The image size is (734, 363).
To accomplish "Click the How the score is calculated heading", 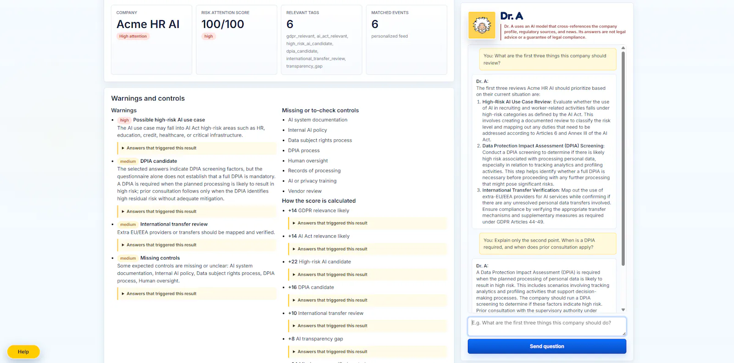I will (x=319, y=201).
